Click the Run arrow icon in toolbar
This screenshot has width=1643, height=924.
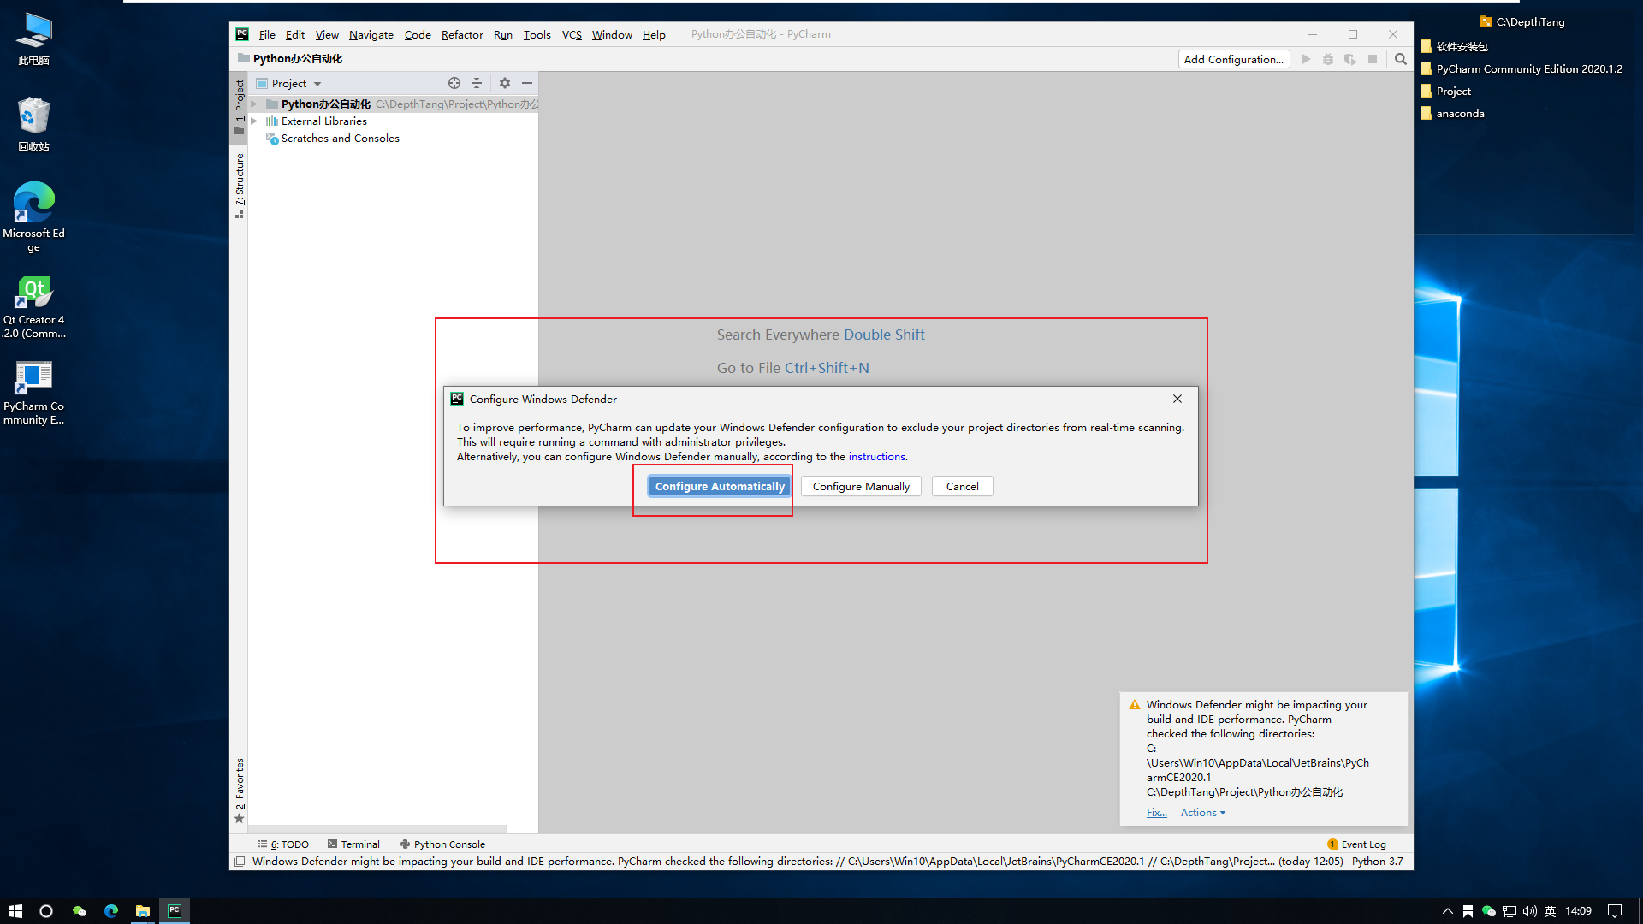point(1306,59)
